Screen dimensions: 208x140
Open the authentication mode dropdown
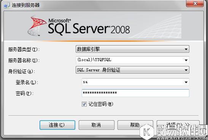pyautogui.click(x=132, y=70)
